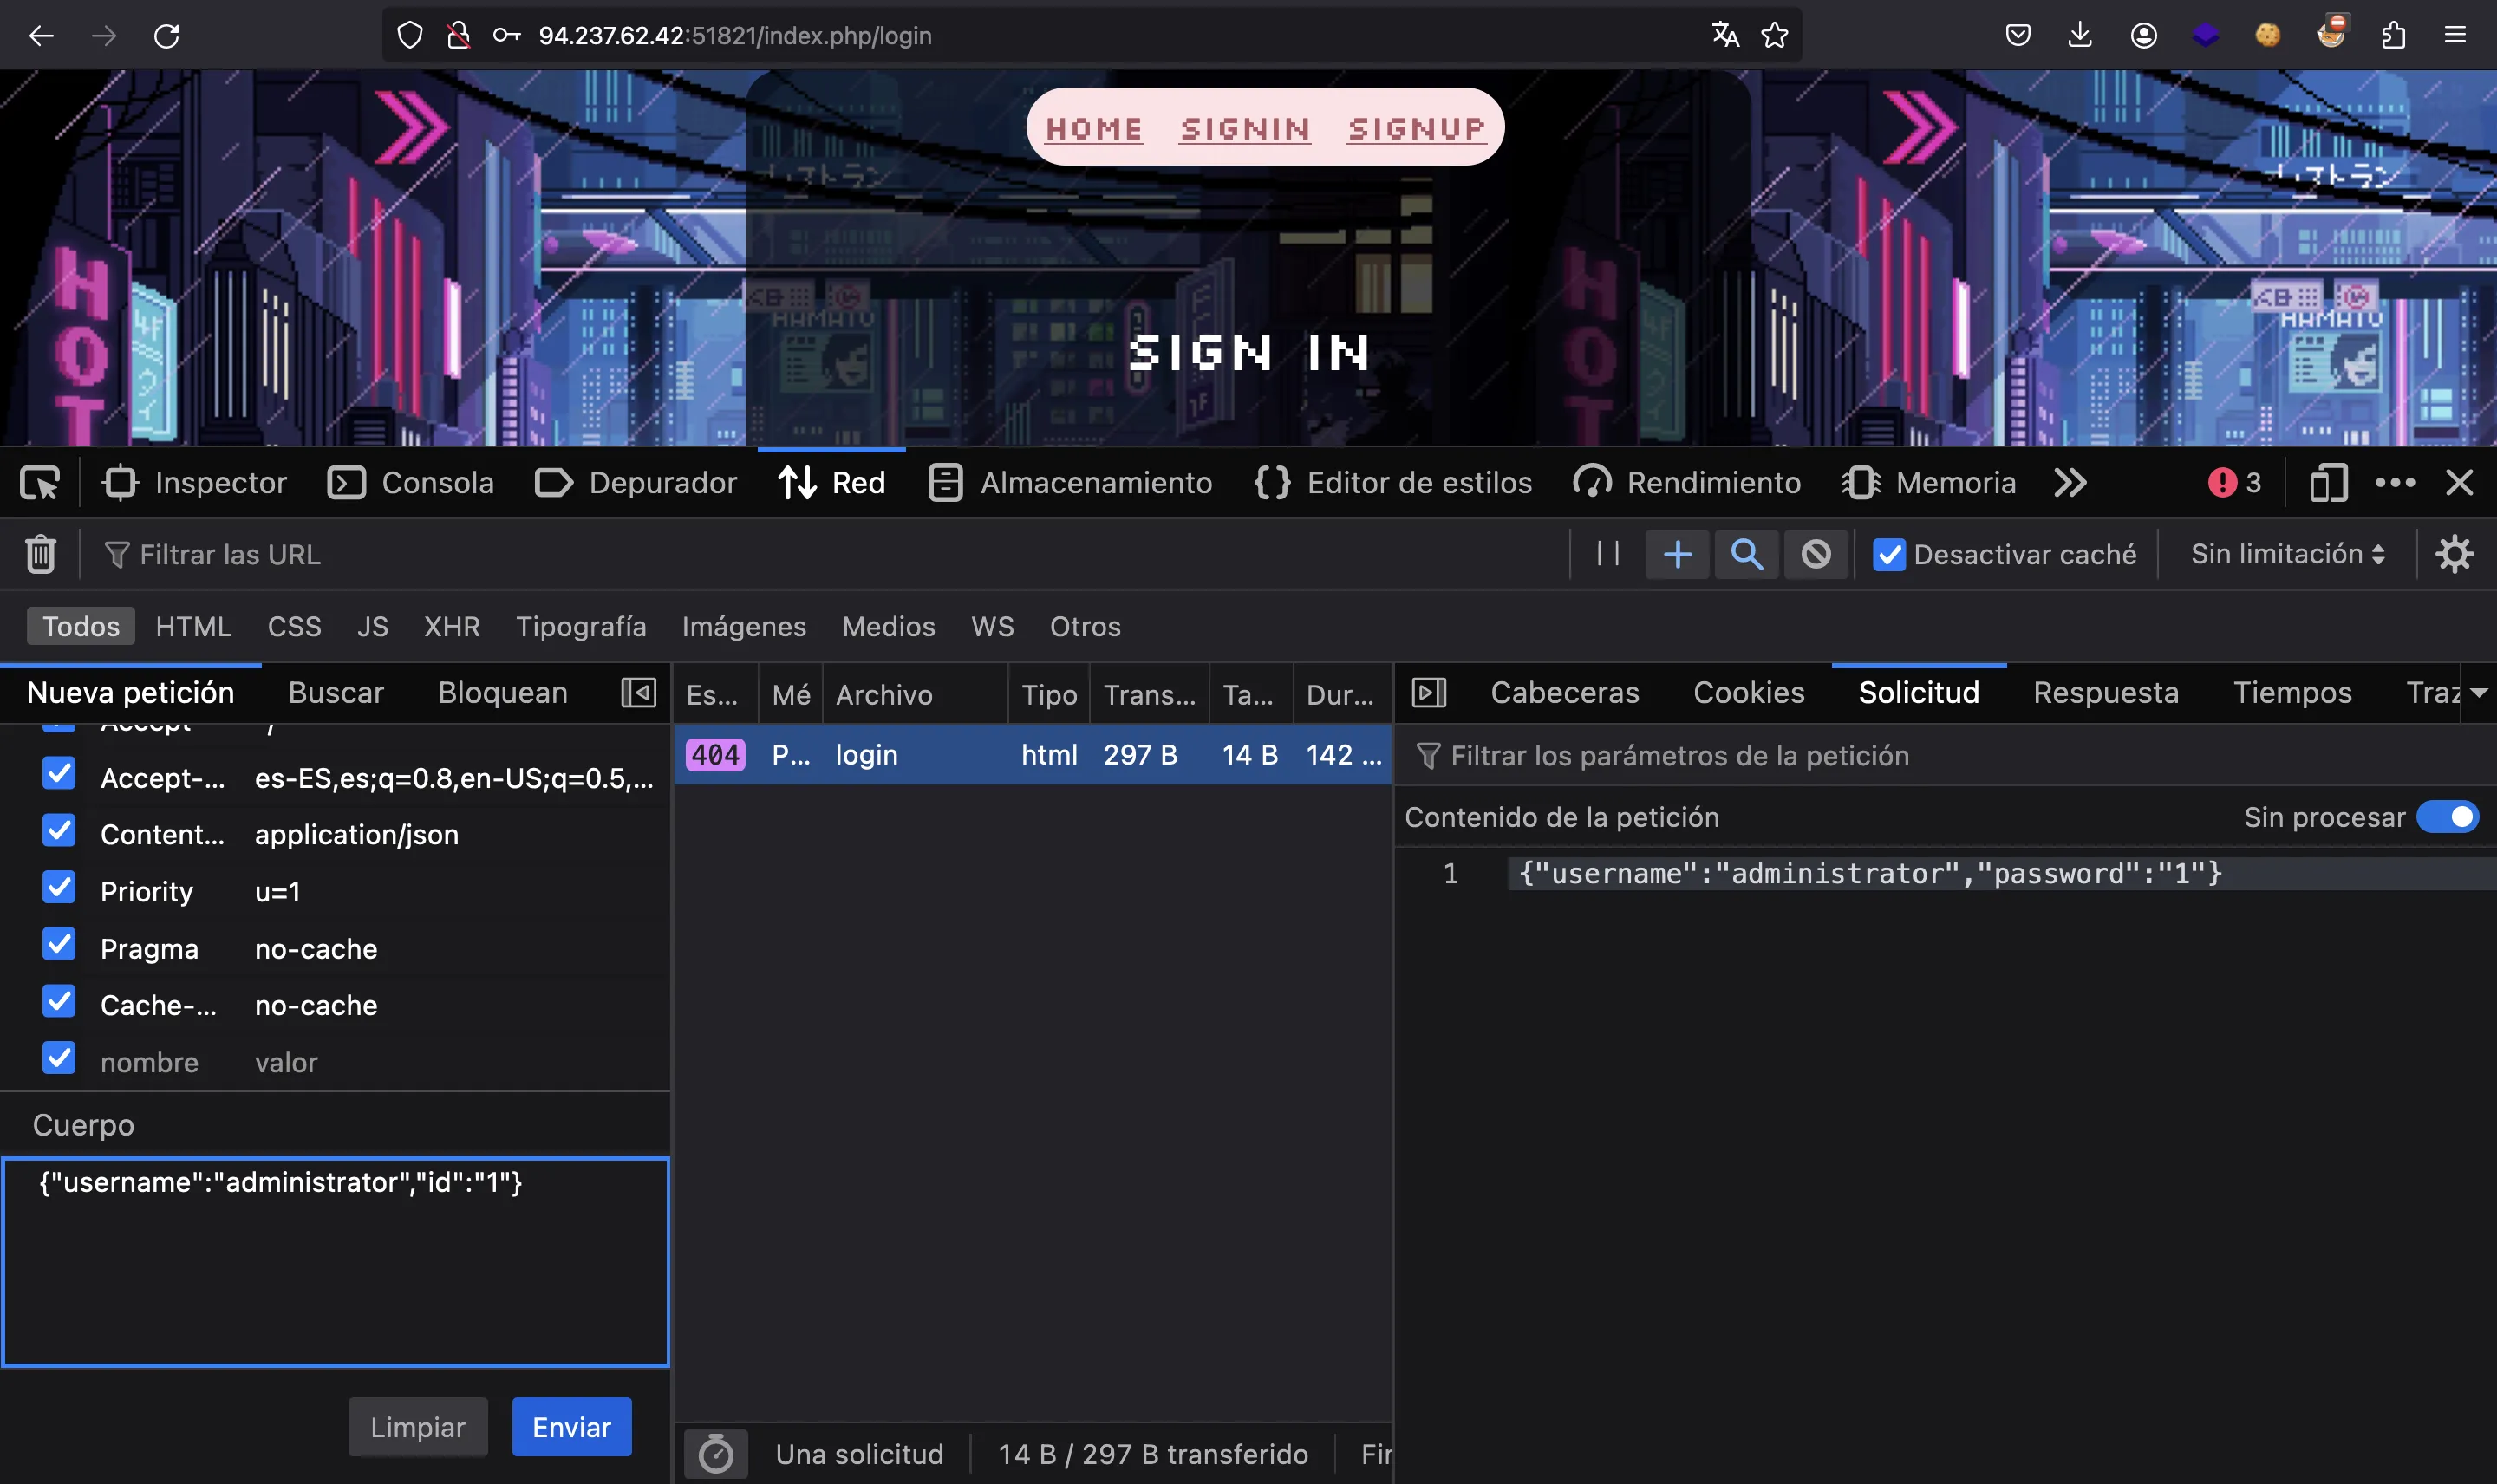Collapse the request details pane icon
The height and width of the screenshot is (1484, 2497).
(x=1428, y=692)
